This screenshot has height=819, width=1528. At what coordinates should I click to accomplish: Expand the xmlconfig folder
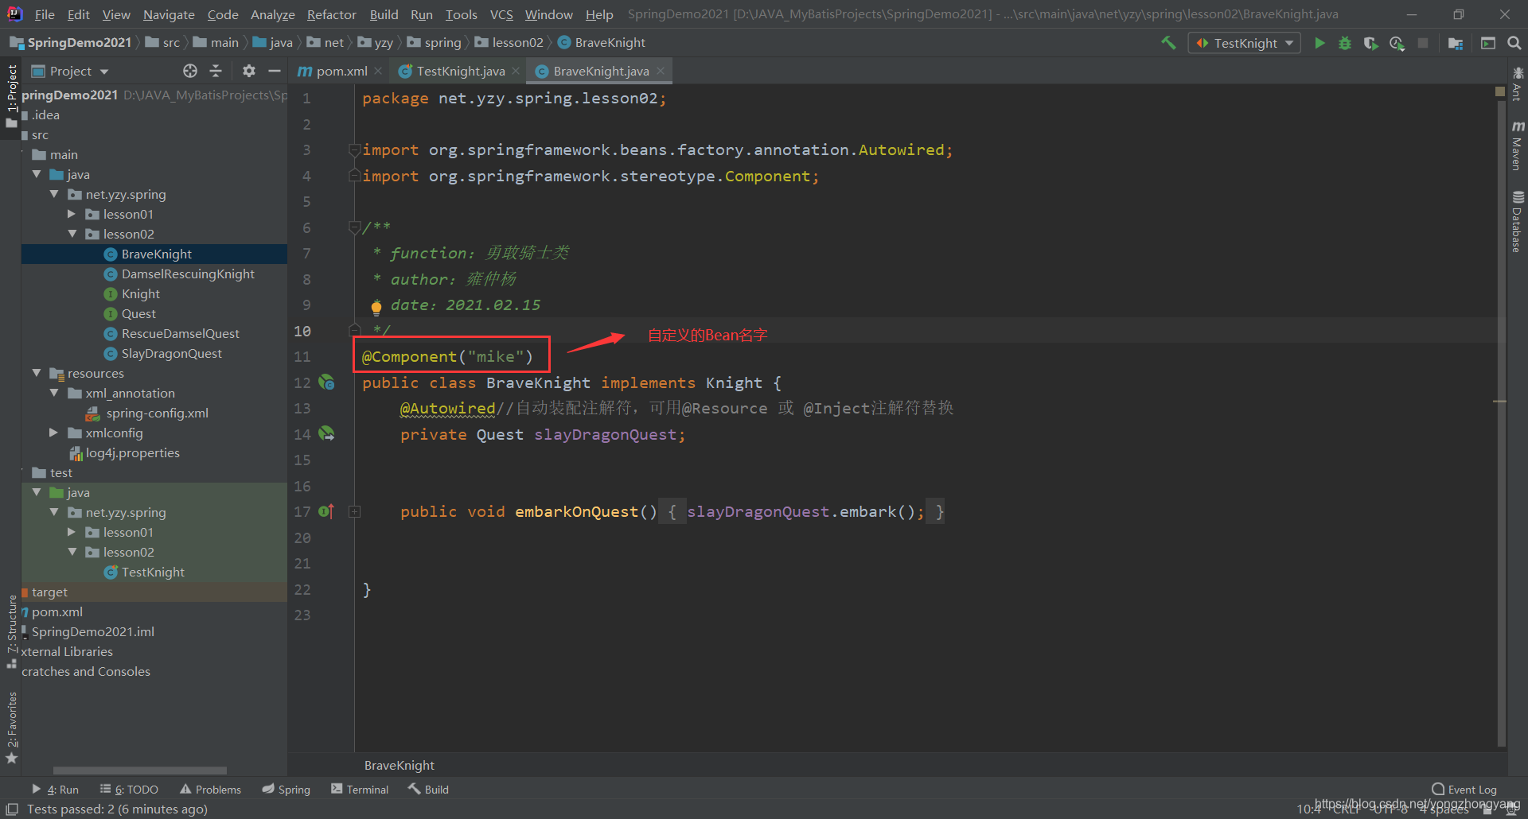54,433
